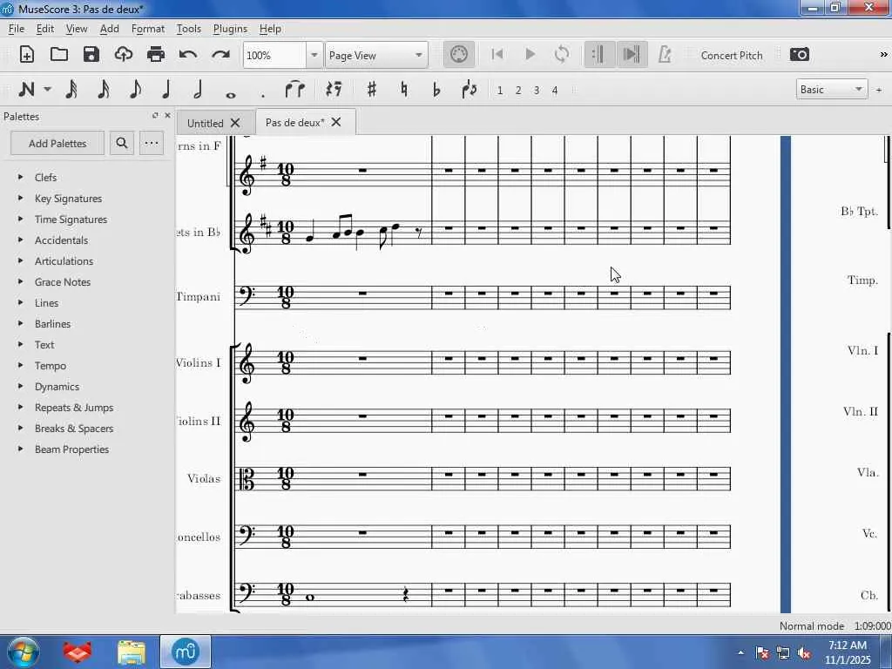Select voice 3
This screenshot has height=669, width=892.
(x=536, y=91)
